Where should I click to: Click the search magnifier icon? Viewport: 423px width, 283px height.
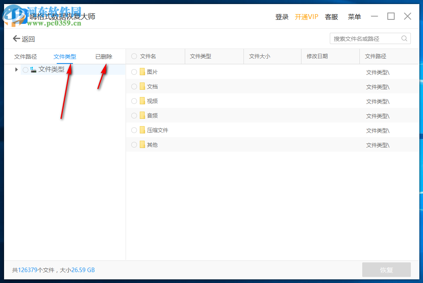click(404, 38)
